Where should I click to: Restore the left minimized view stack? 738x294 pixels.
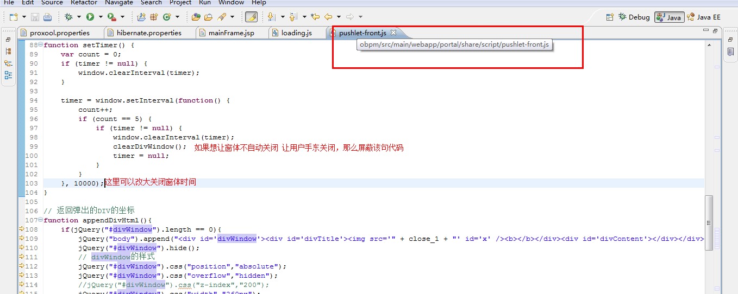click(8, 40)
